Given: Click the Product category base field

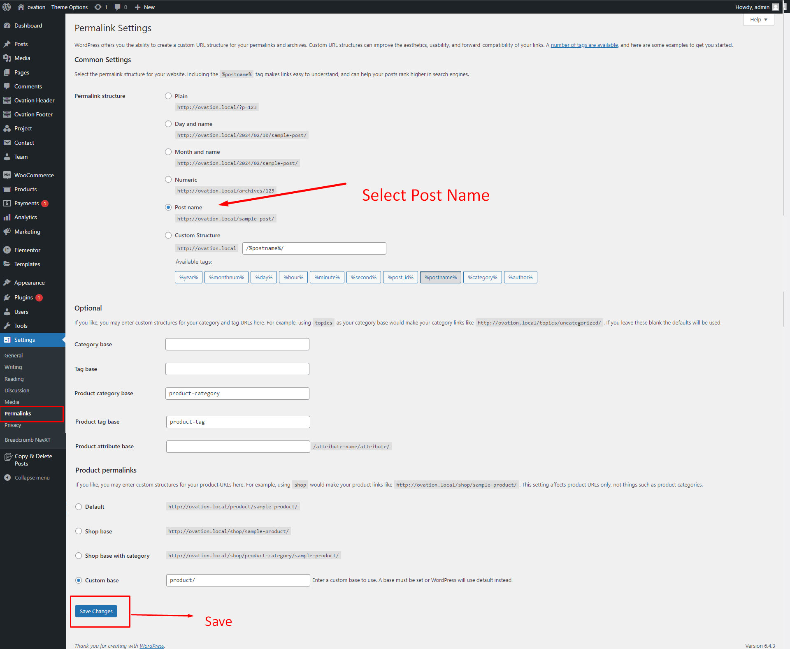Looking at the screenshot, I should 237,394.
